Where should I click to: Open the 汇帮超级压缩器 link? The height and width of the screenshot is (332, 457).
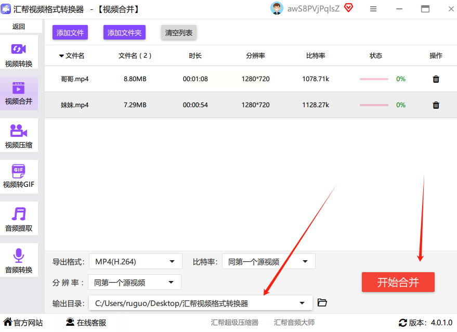(x=234, y=322)
